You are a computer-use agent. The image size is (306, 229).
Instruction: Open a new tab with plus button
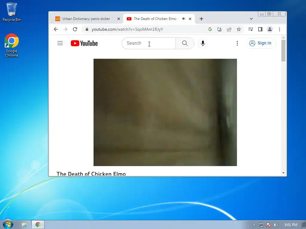coord(201,19)
